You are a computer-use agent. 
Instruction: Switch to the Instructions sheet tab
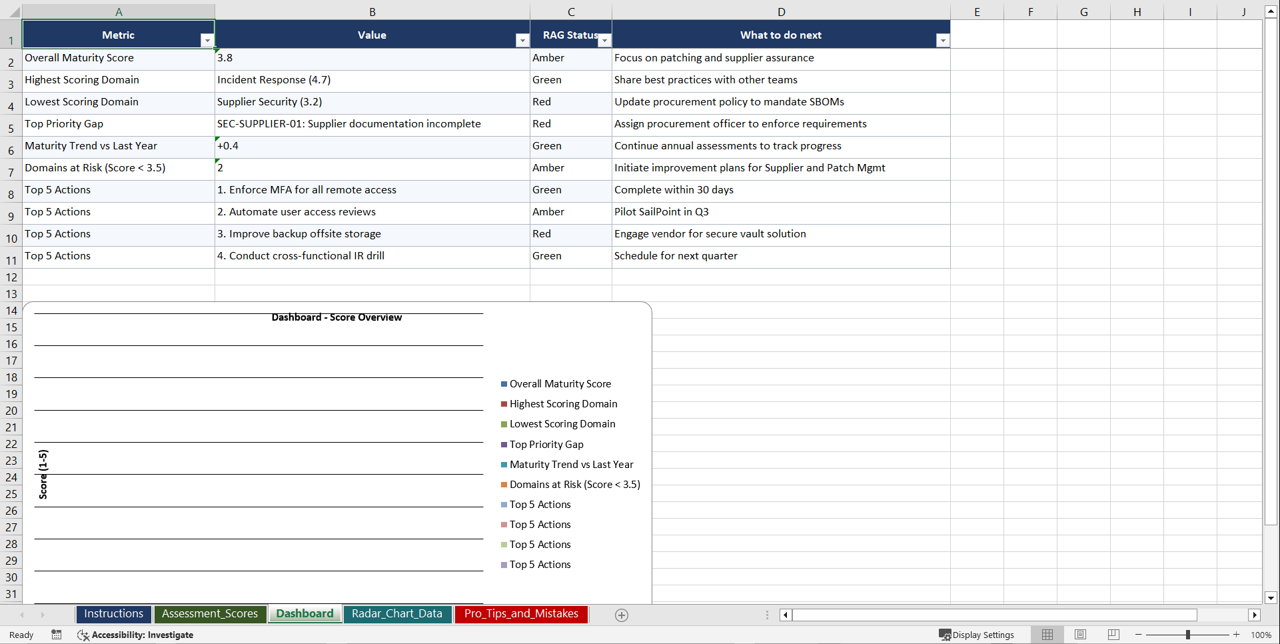[x=113, y=614]
